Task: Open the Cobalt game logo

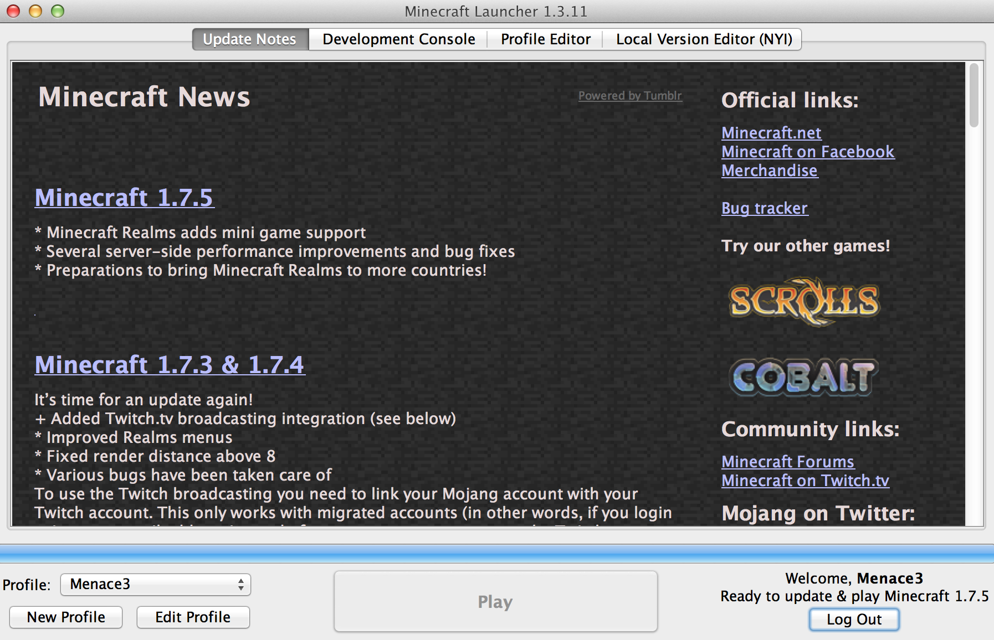Action: click(x=803, y=377)
